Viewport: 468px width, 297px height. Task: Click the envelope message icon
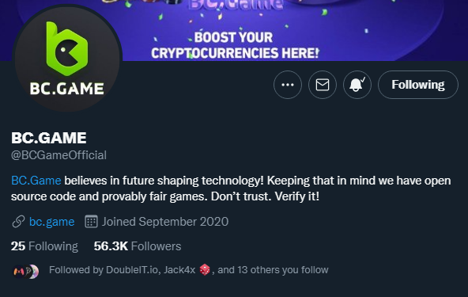click(x=323, y=85)
